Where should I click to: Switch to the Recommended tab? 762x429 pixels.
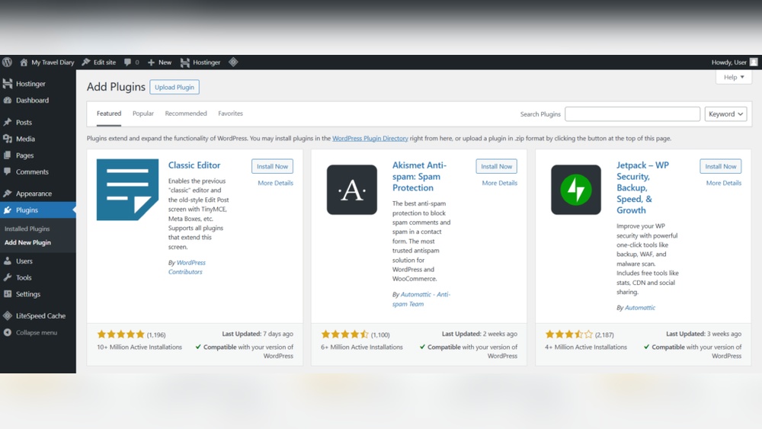186,114
